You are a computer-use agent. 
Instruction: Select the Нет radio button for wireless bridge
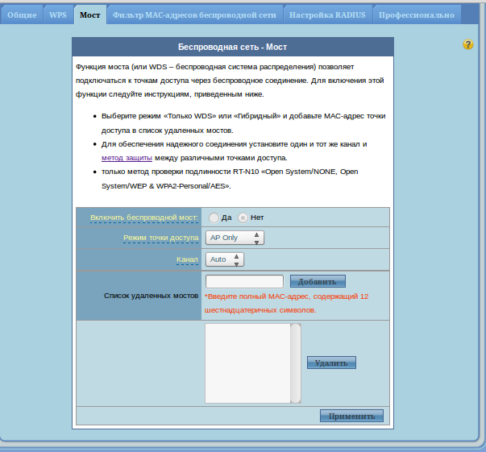pos(243,218)
